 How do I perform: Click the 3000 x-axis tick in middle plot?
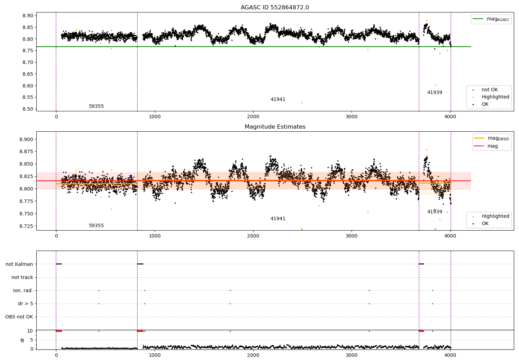click(x=352, y=236)
